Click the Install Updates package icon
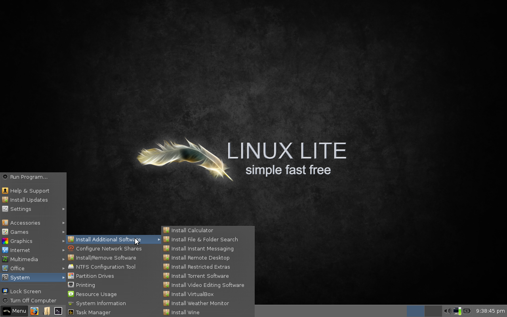The height and width of the screenshot is (317, 507). [5, 200]
